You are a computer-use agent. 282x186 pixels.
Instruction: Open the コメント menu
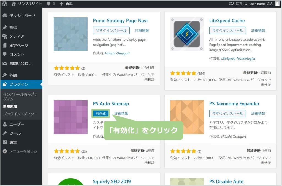click(21, 54)
